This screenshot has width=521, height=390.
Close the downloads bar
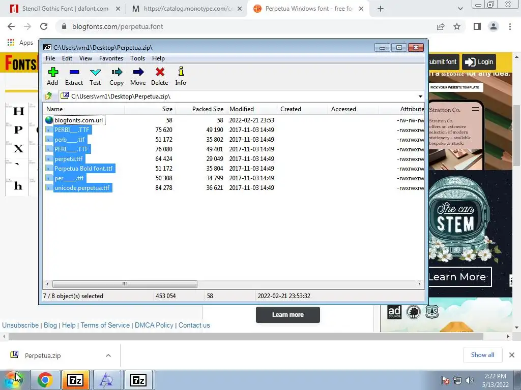512,355
